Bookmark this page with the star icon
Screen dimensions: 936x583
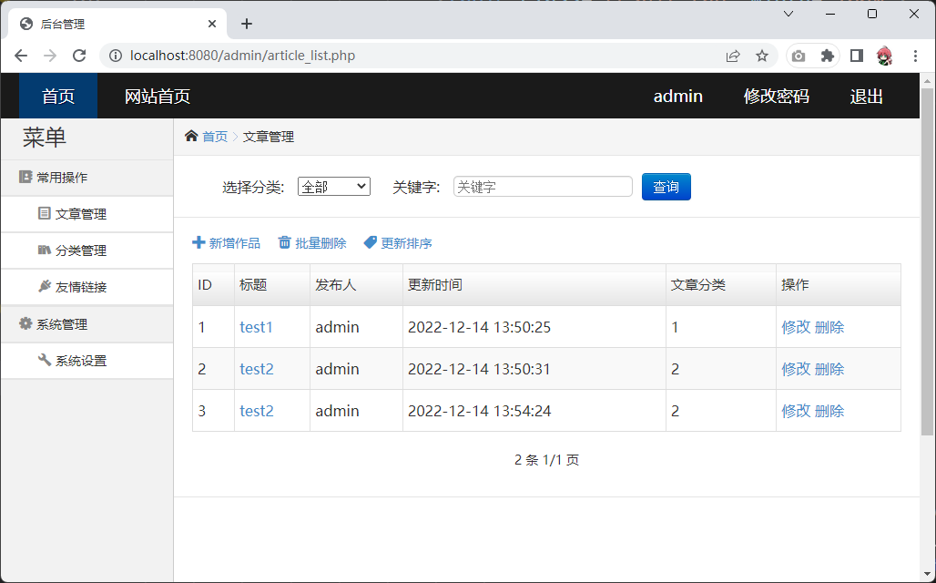click(762, 56)
